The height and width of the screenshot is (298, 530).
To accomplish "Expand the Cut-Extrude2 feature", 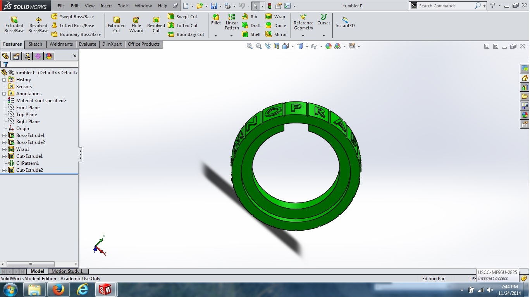I will pyautogui.click(x=4, y=170).
